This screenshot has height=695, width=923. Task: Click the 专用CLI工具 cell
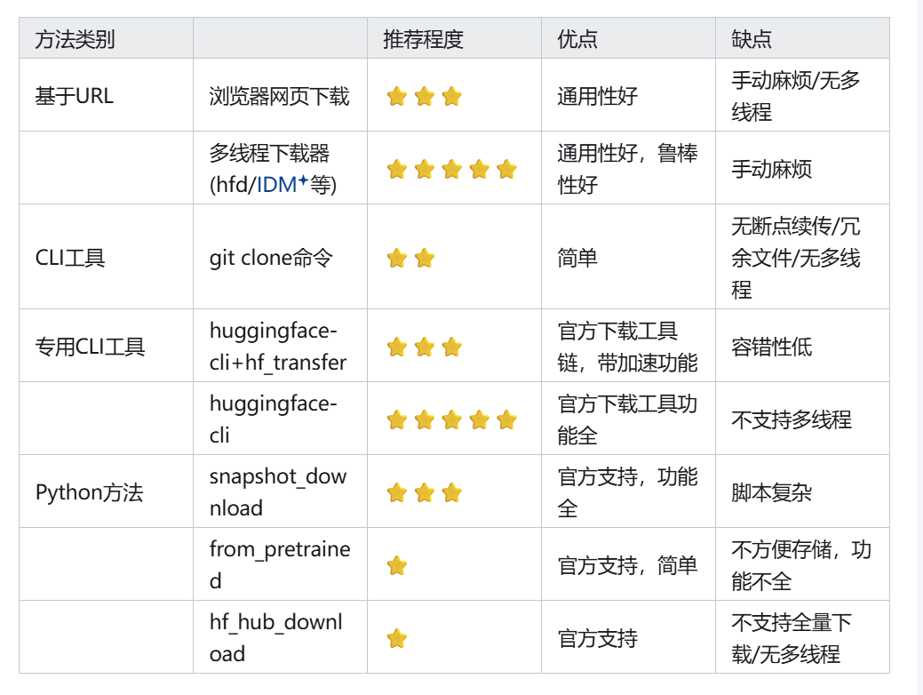[106, 347]
